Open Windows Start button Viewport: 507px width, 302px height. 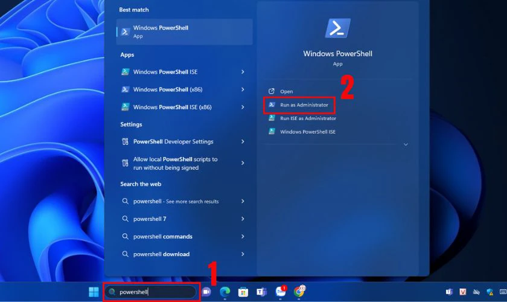pos(94,292)
